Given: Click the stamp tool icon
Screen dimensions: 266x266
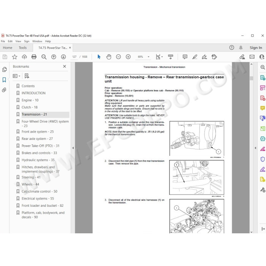Looking at the screenshot, I should pyautogui.click(x=214, y=57).
